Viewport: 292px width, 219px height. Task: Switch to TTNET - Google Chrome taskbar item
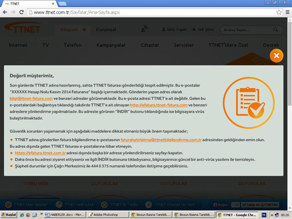tap(237, 215)
